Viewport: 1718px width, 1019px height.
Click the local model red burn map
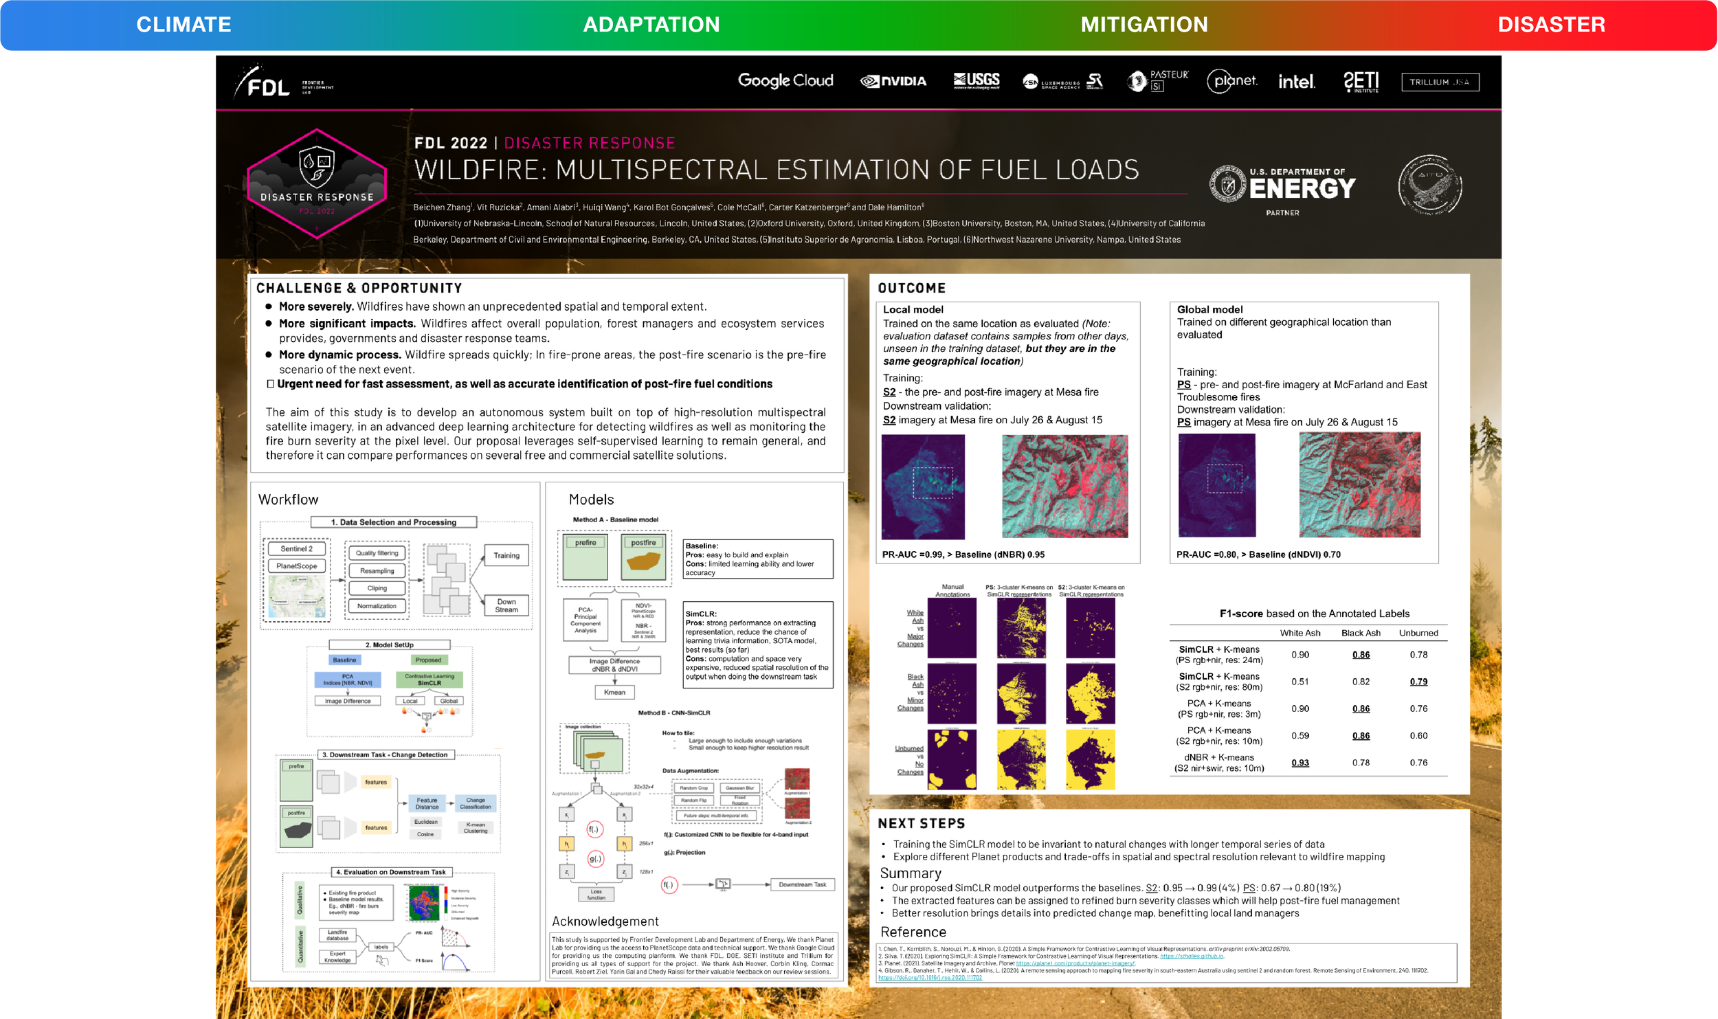pyautogui.click(x=1064, y=486)
